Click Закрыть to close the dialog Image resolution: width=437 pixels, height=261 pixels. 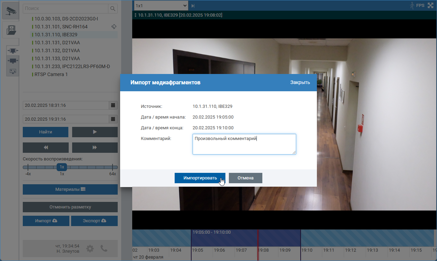click(x=300, y=83)
